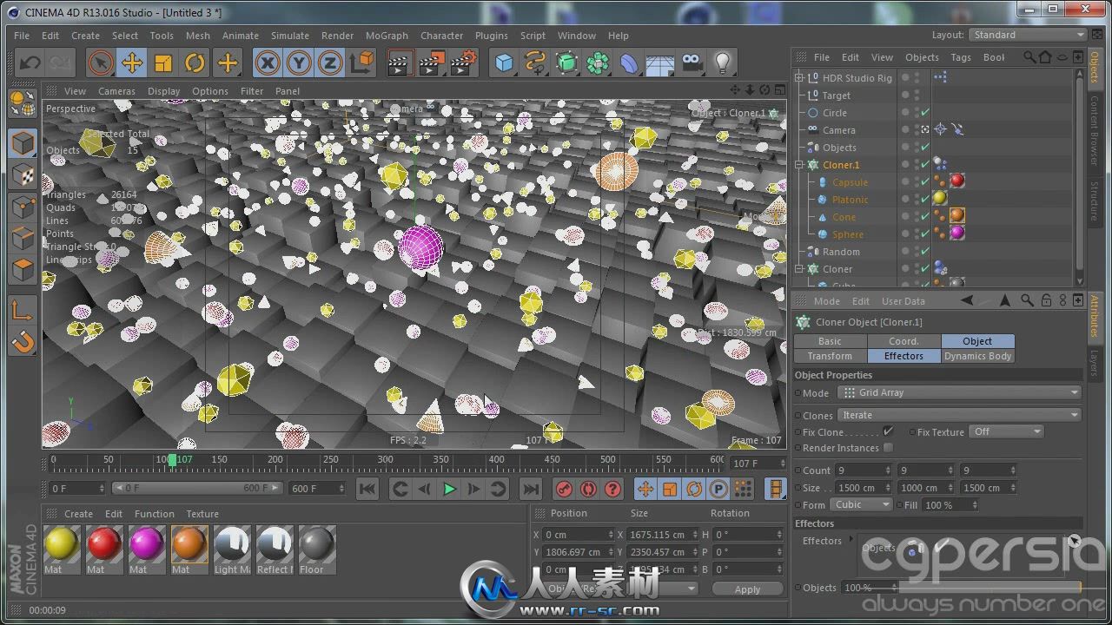This screenshot has height=625, width=1112.
Task: Click the Apply button in coordinates panel
Action: pyautogui.click(x=747, y=589)
